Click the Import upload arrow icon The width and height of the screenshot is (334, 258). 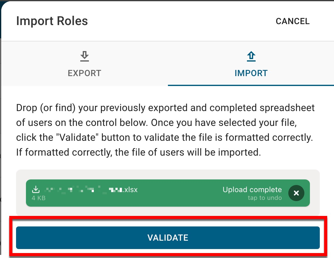pyautogui.click(x=251, y=57)
